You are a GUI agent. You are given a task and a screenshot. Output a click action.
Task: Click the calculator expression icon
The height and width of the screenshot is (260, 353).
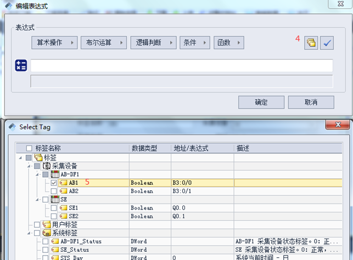[21, 65]
